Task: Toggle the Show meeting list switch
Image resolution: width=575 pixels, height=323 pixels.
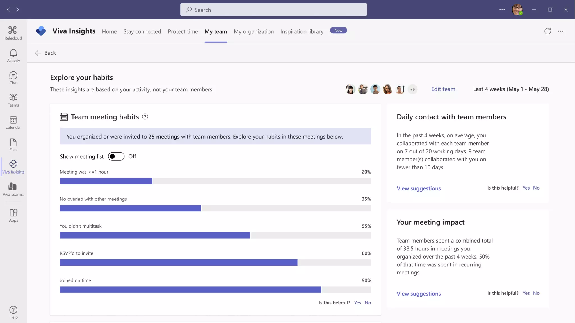Action: coord(116,156)
